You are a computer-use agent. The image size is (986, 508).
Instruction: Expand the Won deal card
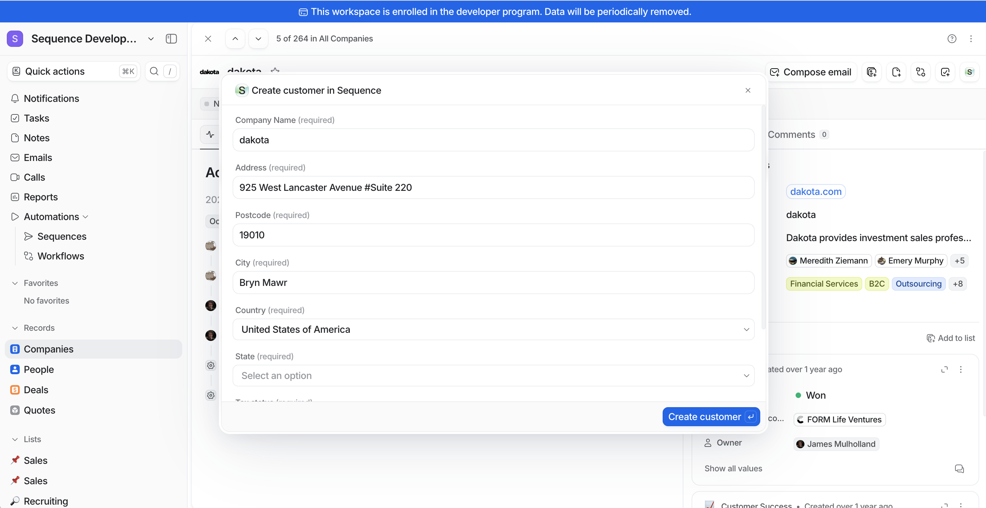coord(944,369)
